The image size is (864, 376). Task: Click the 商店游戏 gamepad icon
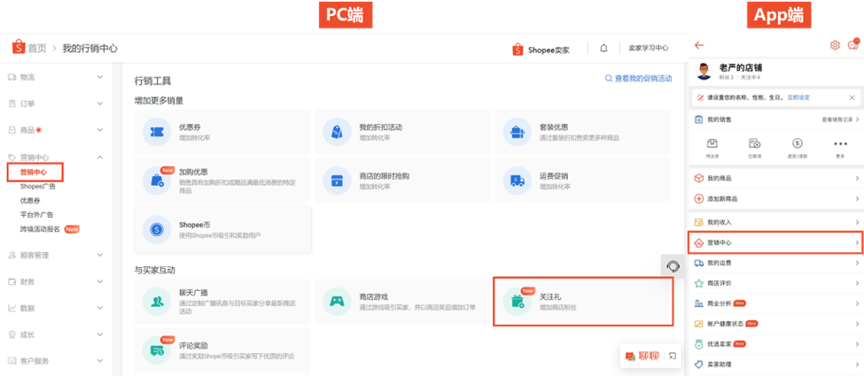(337, 301)
